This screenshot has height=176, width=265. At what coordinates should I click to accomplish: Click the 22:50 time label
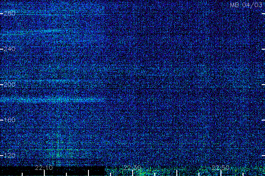pos(221,168)
